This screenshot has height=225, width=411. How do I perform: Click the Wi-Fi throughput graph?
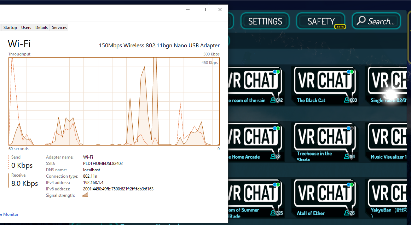coord(114,101)
